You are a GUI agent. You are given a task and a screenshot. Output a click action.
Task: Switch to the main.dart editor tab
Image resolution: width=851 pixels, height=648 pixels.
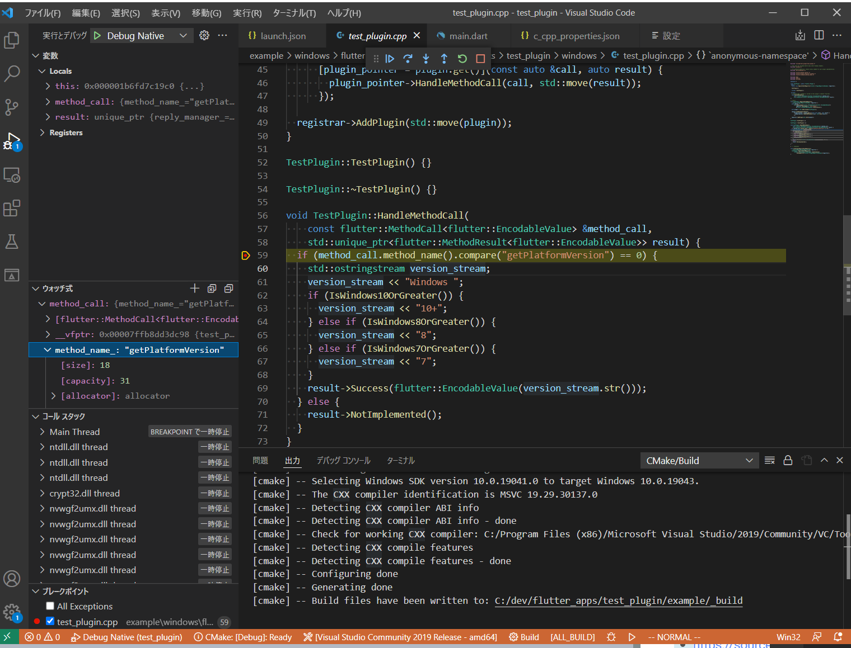point(468,36)
